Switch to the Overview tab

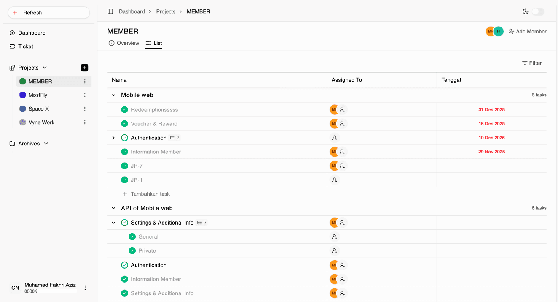pyautogui.click(x=124, y=43)
